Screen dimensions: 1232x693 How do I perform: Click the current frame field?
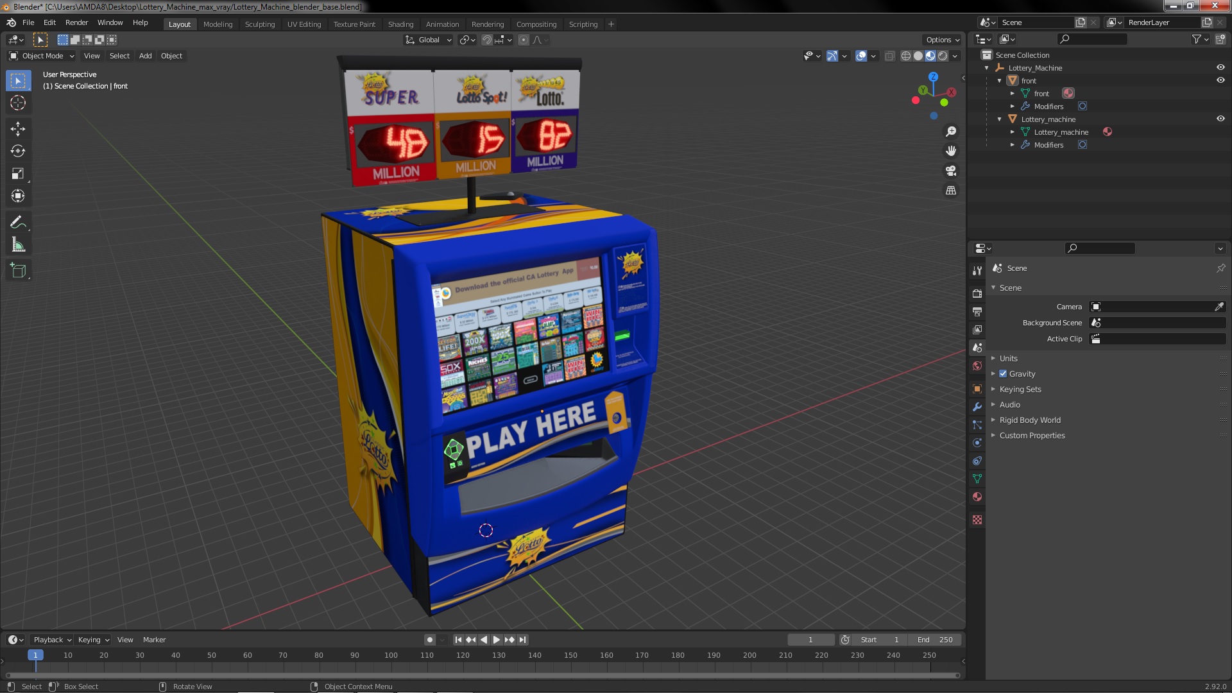811,640
